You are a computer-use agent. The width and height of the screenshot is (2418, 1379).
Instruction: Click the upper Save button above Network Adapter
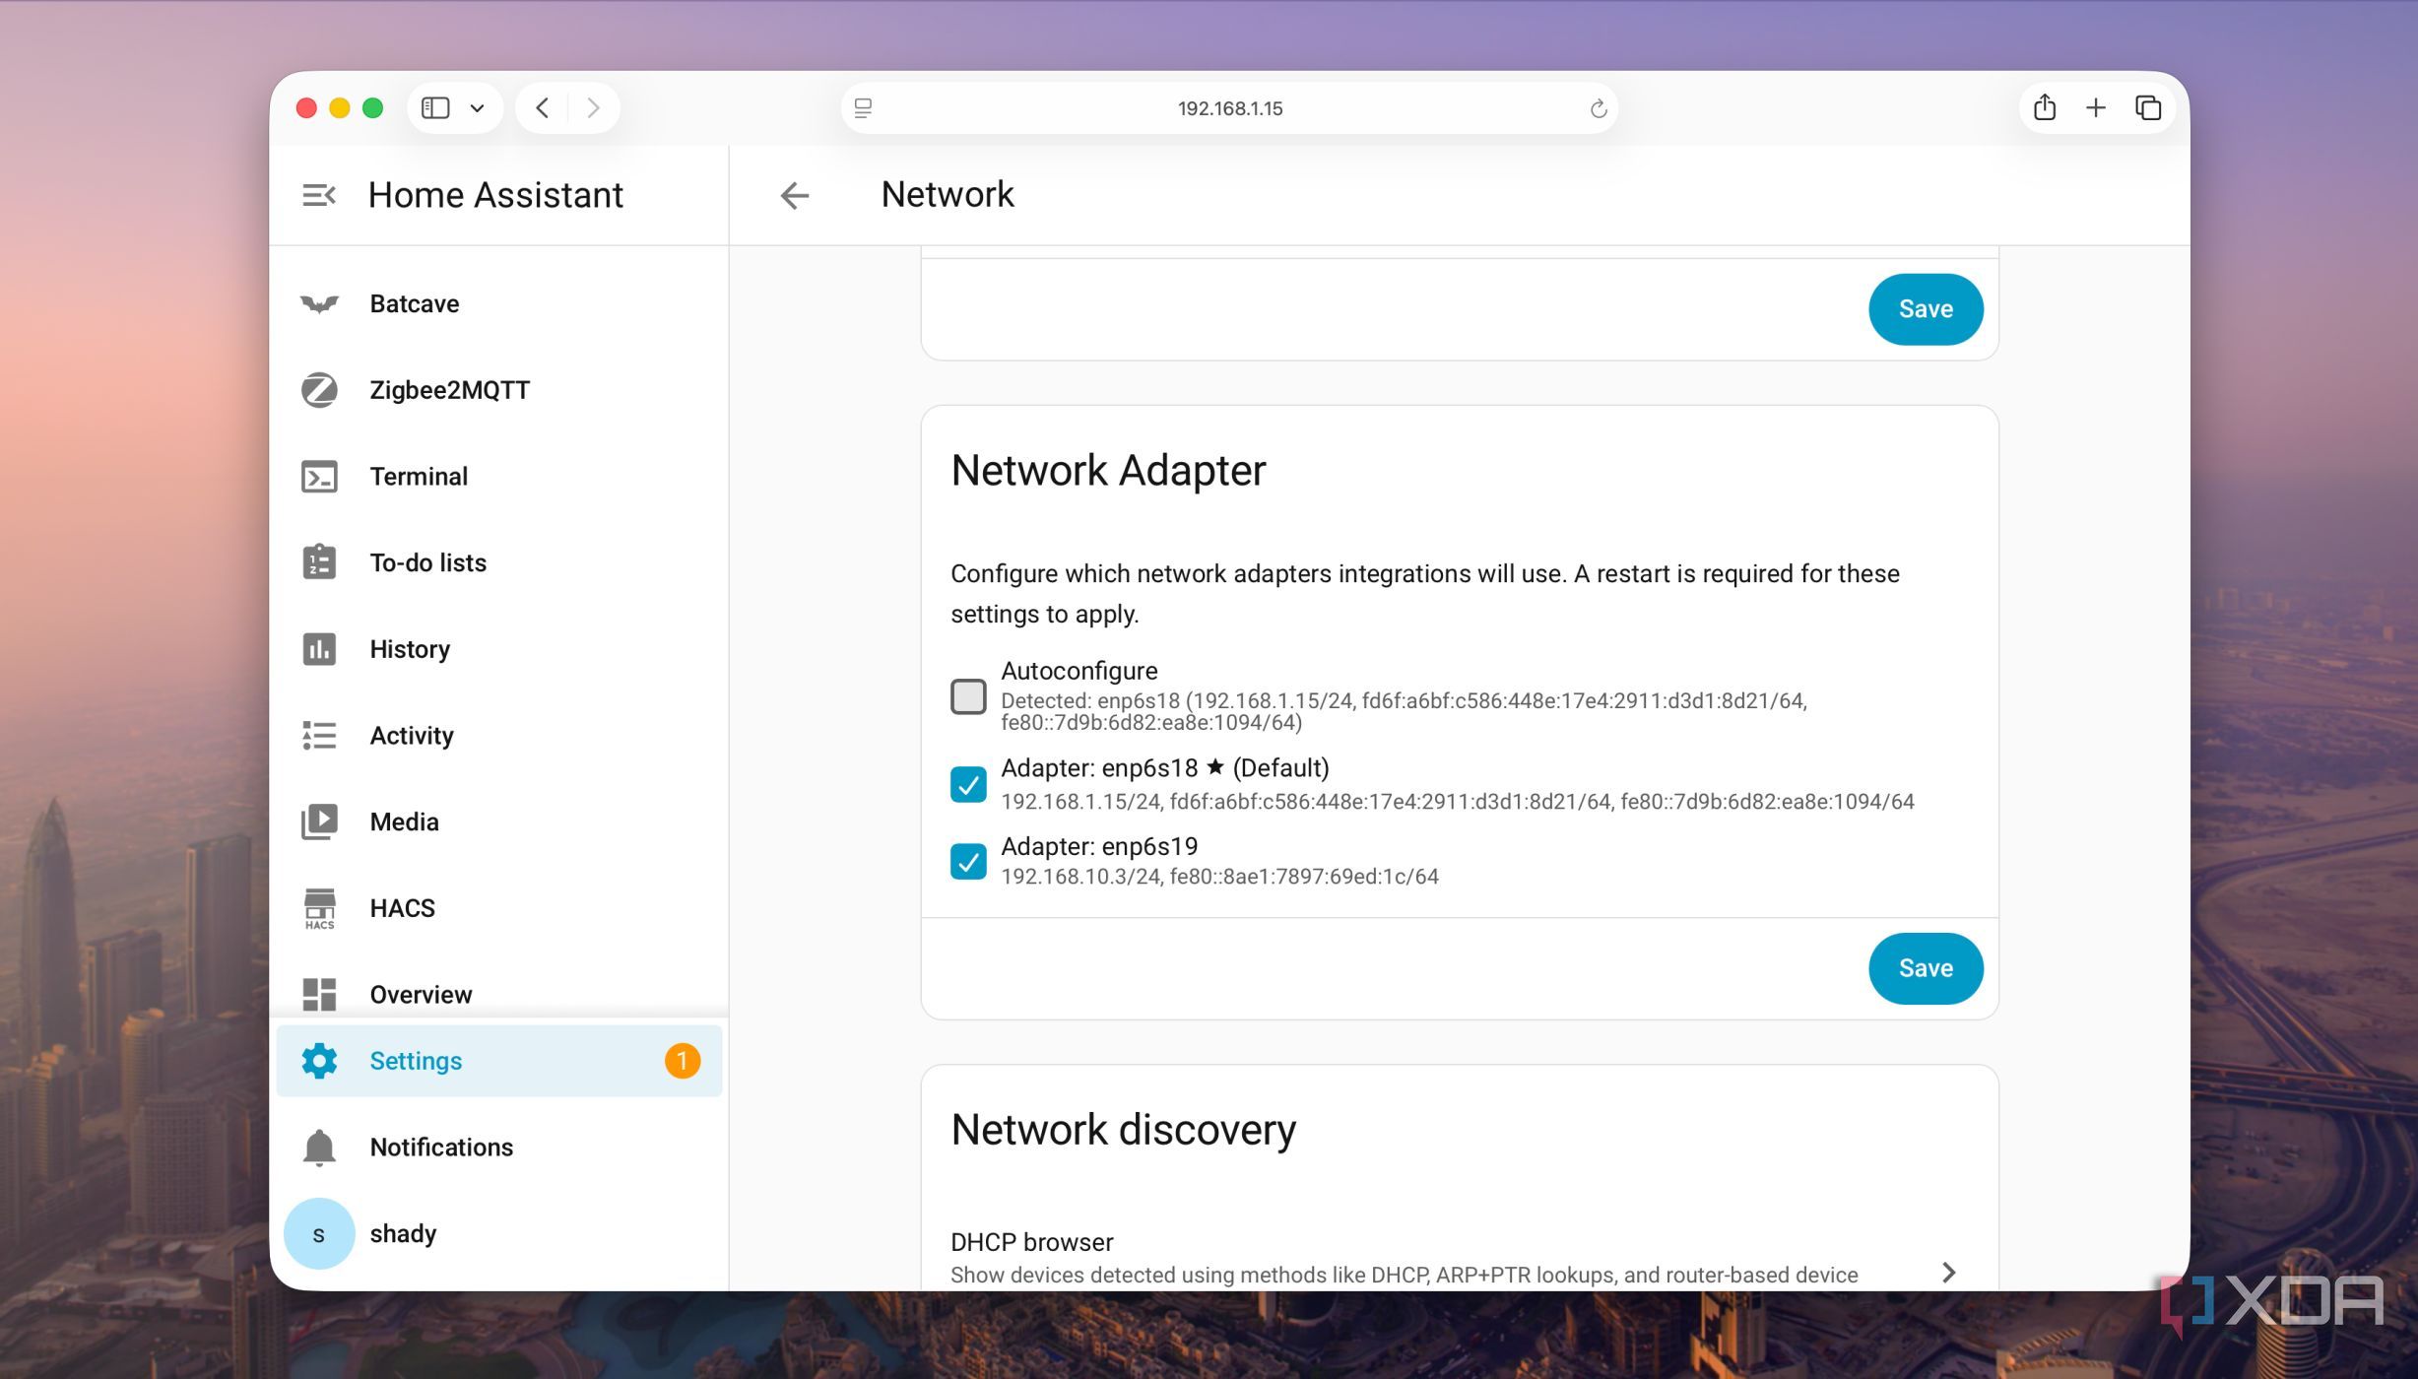tap(1926, 309)
